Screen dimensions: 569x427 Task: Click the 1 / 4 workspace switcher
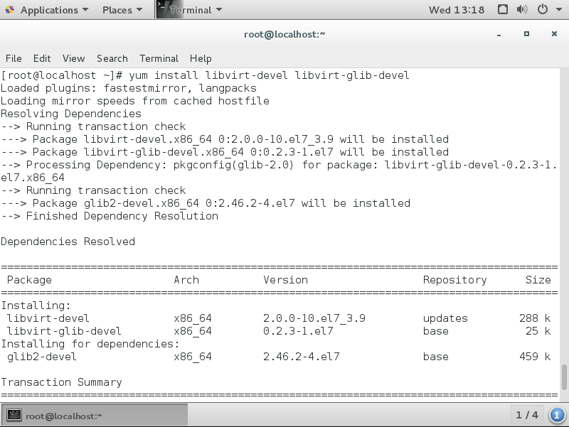527,415
